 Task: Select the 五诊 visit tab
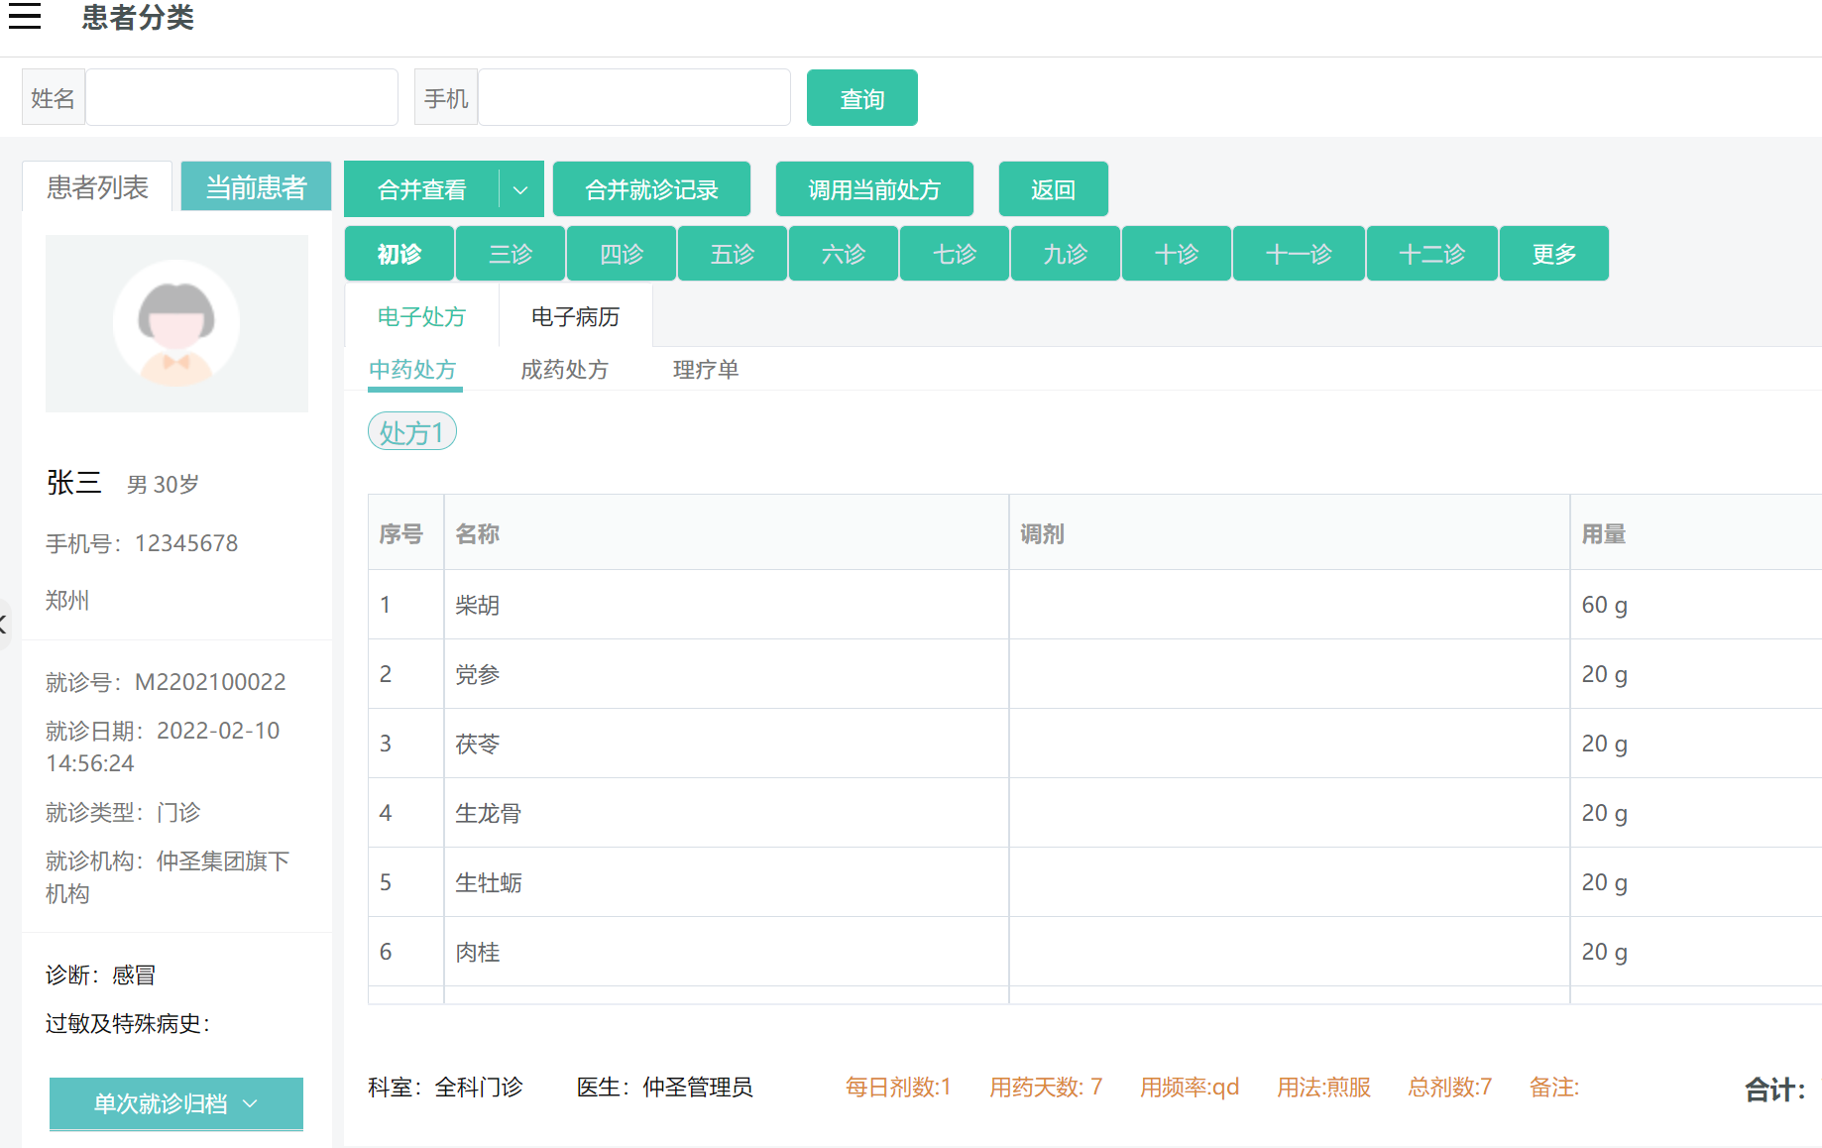pos(733,254)
